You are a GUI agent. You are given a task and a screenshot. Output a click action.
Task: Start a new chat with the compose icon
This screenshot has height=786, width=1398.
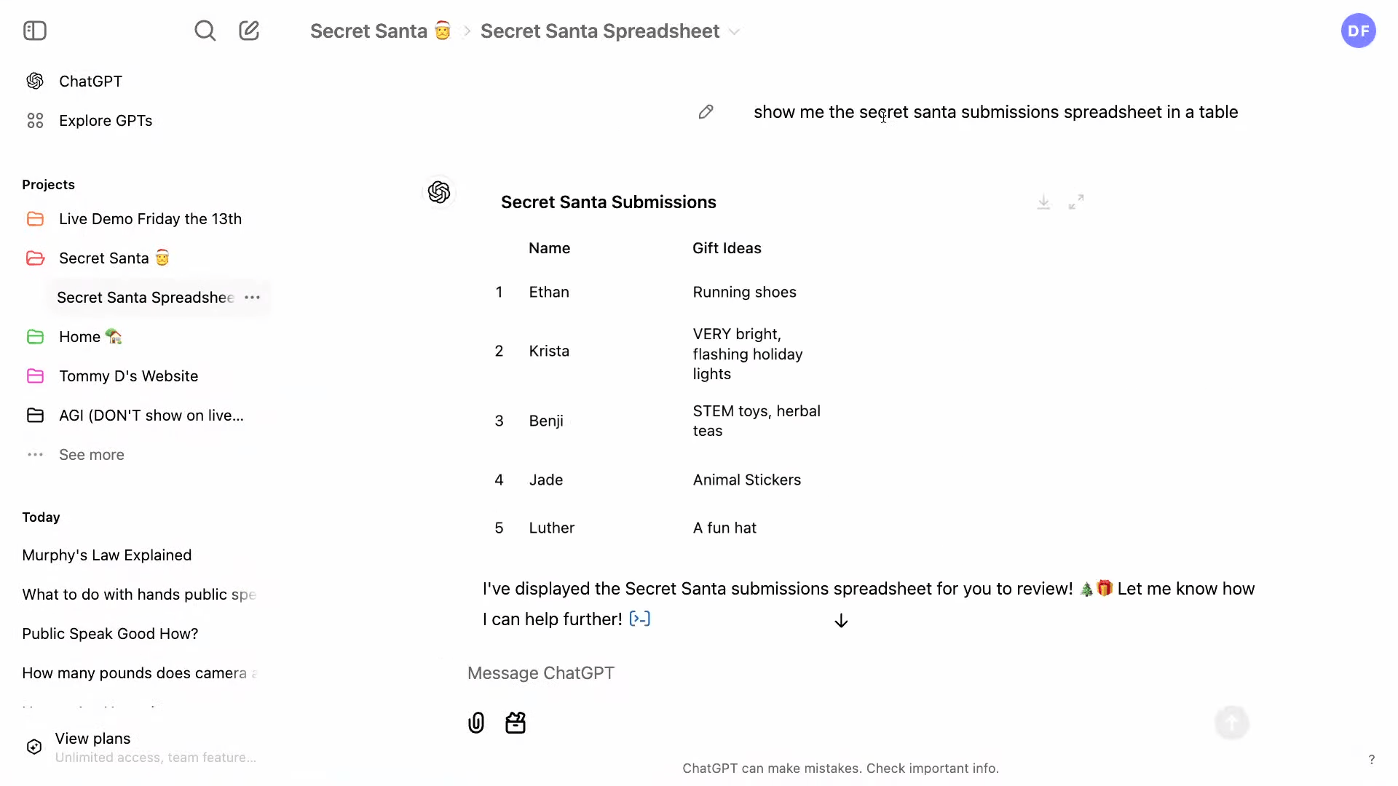pyautogui.click(x=249, y=31)
